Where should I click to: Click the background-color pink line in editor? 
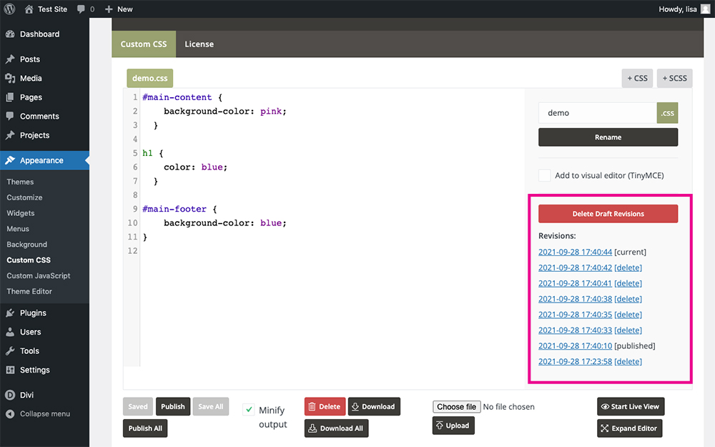point(225,112)
